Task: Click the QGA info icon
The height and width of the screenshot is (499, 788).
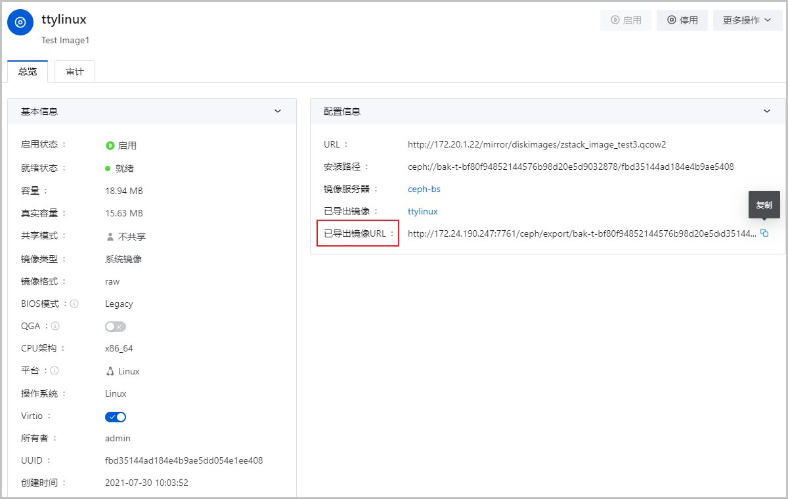Action: pos(55,326)
